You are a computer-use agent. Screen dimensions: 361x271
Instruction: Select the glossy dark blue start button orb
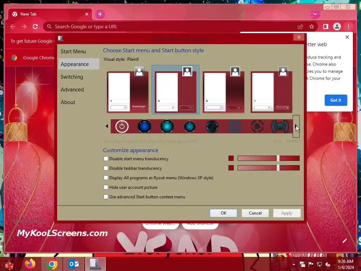click(x=144, y=126)
